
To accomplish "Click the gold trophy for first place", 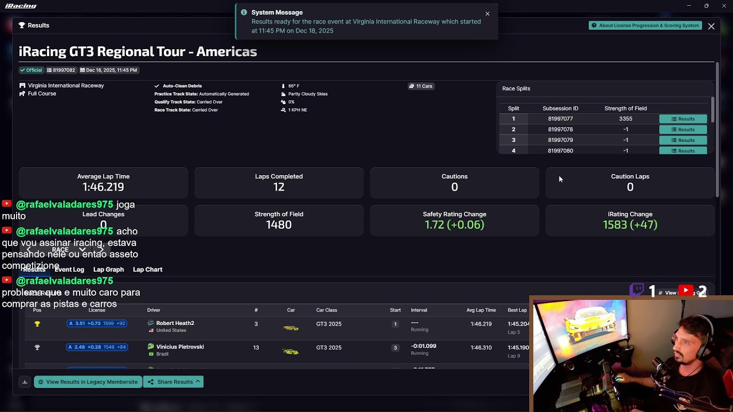I will click(x=37, y=324).
